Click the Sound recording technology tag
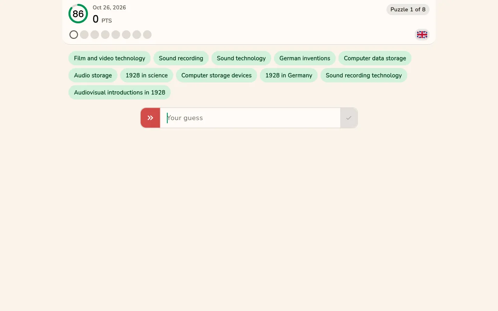The image size is (498, 311). (364, 75)
